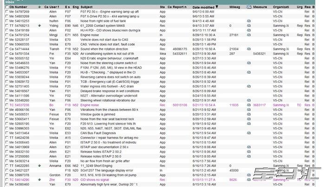Open the attachment icon in row 54513464

(249, 133)
